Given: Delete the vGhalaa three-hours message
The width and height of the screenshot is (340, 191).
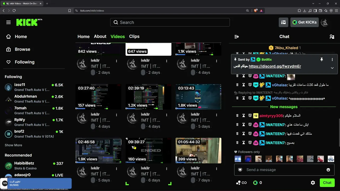Looking at the screenshot, I should point(237,85).
